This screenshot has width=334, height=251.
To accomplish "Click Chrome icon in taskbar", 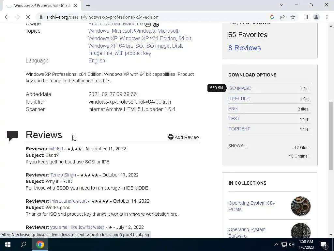I will [x=40, y=244].
